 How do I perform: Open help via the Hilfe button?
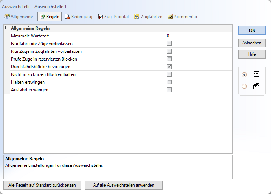click(252, 54)
